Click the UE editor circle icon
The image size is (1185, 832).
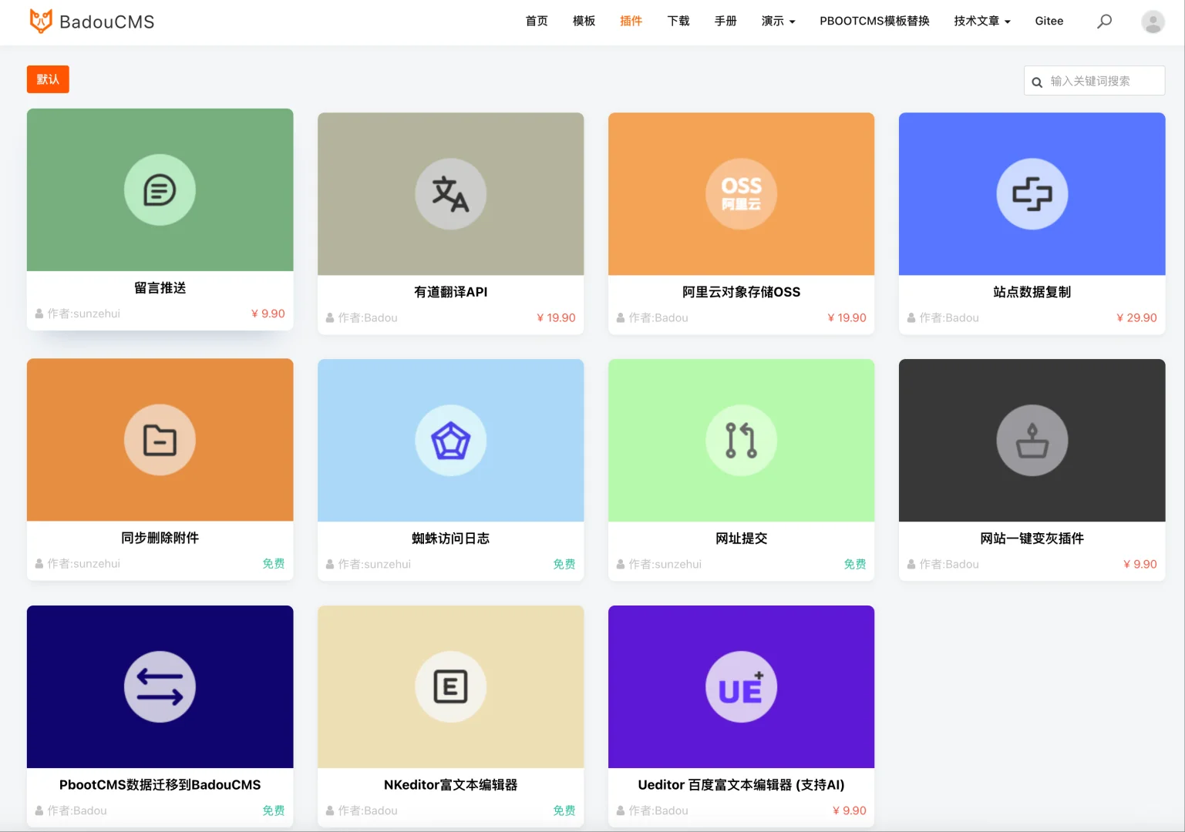tap(740, 686)
